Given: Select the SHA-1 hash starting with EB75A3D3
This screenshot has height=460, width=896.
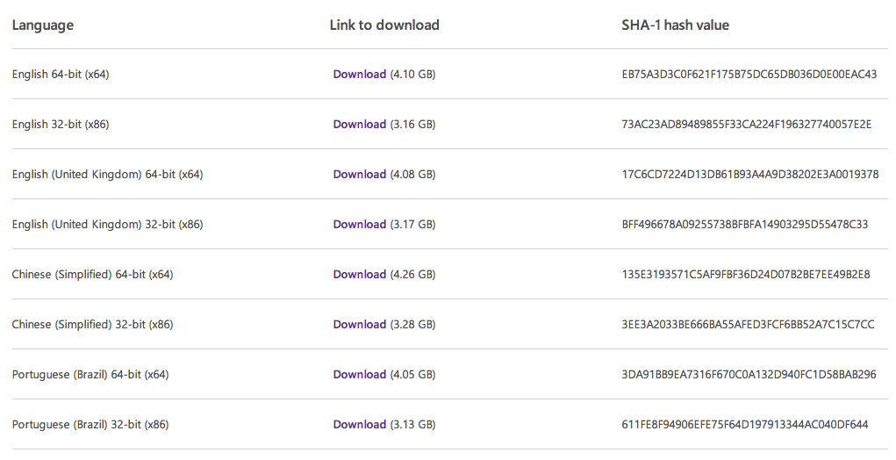Looking at the screenshot, I should (749, 75).
